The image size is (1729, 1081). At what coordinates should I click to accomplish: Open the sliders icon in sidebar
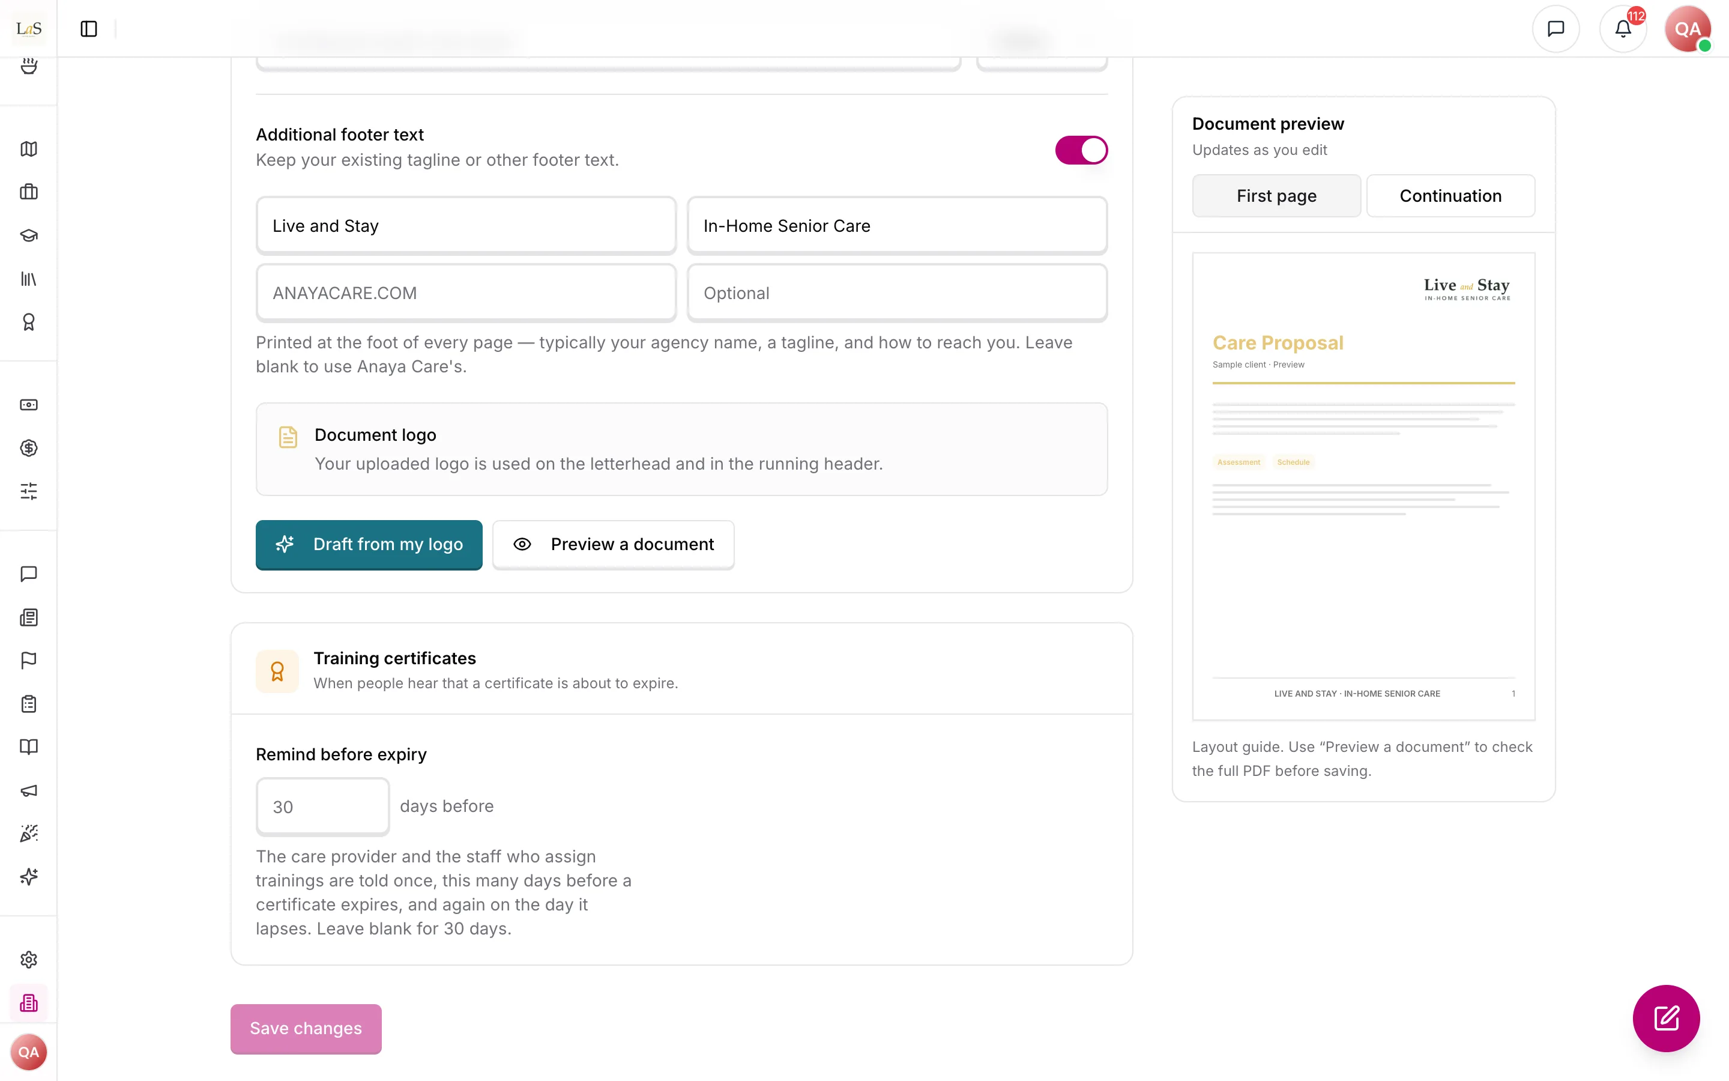29,491
